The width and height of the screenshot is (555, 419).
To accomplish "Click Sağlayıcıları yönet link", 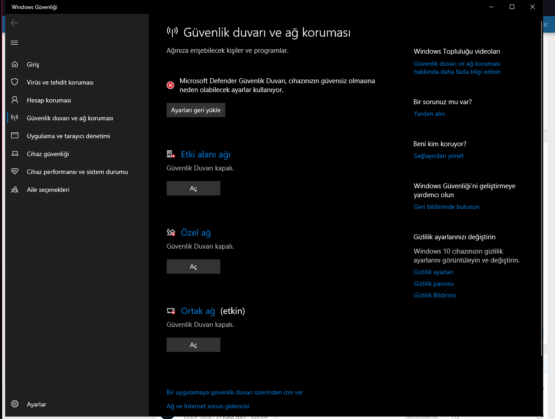I will click(439, 156).
